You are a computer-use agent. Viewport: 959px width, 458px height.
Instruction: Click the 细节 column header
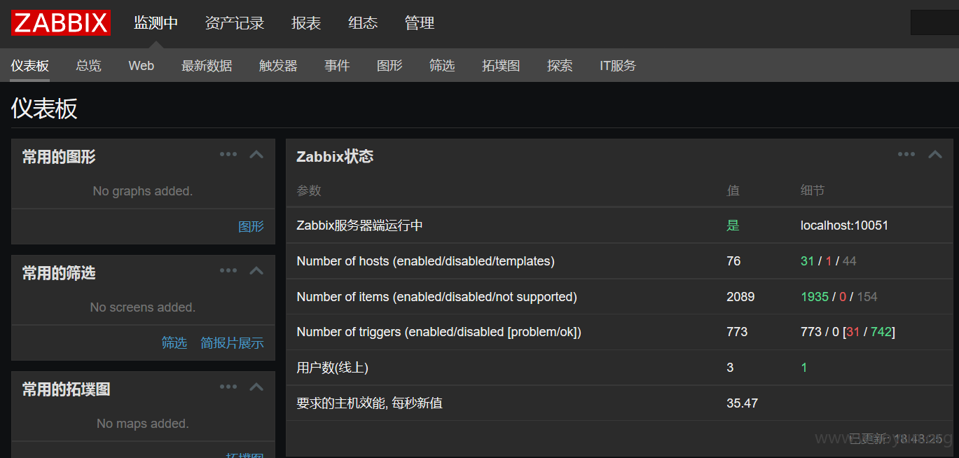click(813, 190)
